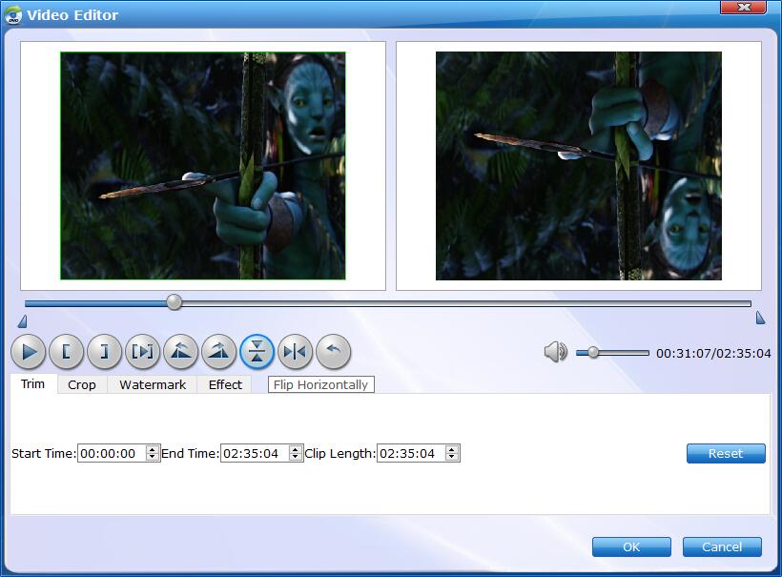Rotate video counterclockwise
This screenshot has width=782, height=577.
point(180,352)
